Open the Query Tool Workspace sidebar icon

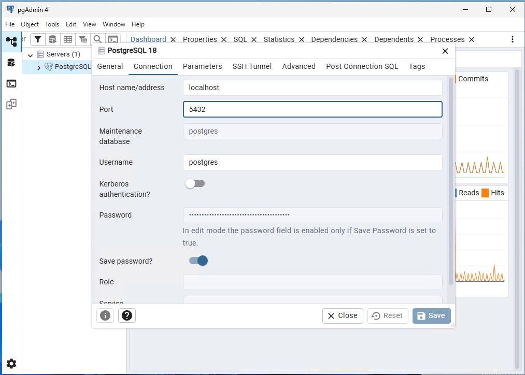tap(11, 63)
